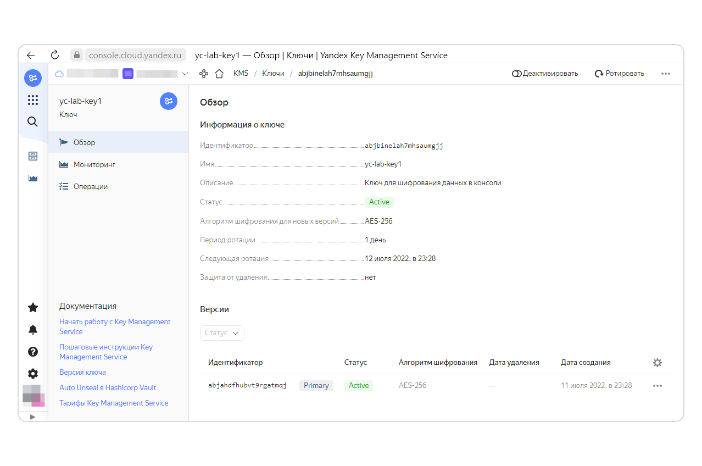Open Auto Unseal в Hashicorp Vault link

coord(108,387)
